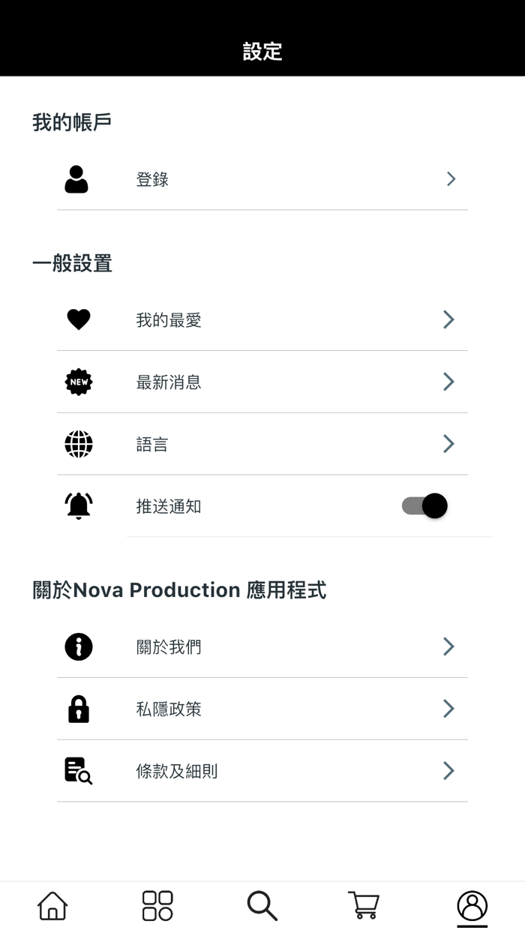This screenshot has width=525, height=933.
Task: Expand the 我的最愛 chevron arrow
Action: click(448, 319)
